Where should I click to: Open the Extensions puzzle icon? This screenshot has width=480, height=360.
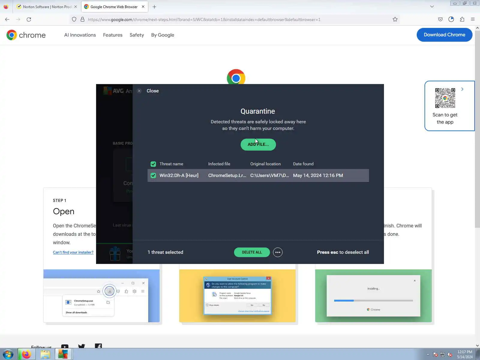(x=462, y=19)
